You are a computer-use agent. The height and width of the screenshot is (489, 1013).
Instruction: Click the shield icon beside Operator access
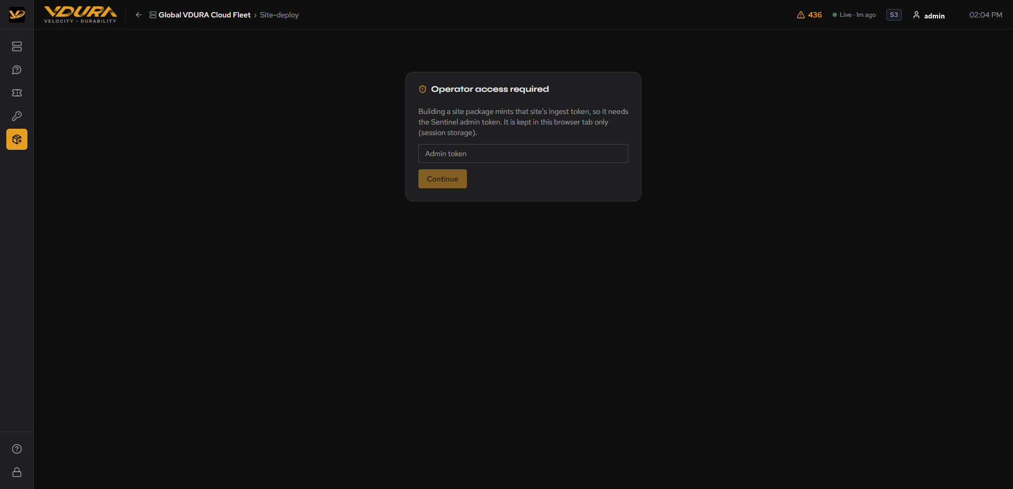click(423, 89)
